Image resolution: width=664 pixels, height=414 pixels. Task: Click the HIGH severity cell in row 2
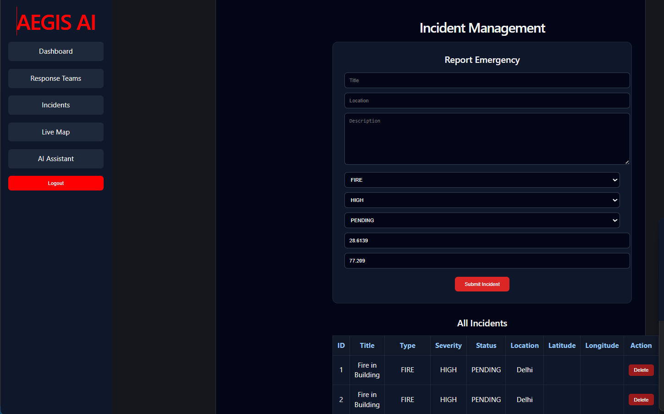tap(448, 400)
